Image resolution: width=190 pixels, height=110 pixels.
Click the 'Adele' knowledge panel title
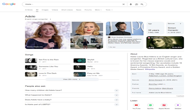pyautogui.click(x=30, y=17)
